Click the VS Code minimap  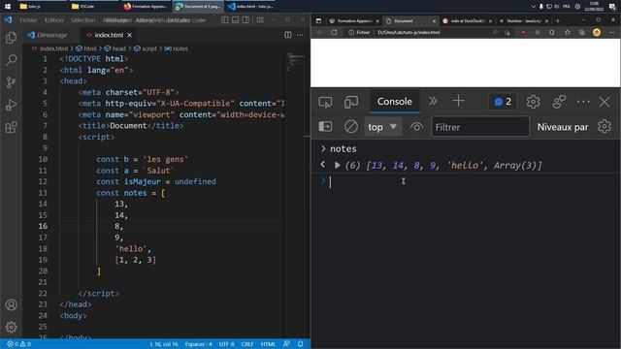295,61
